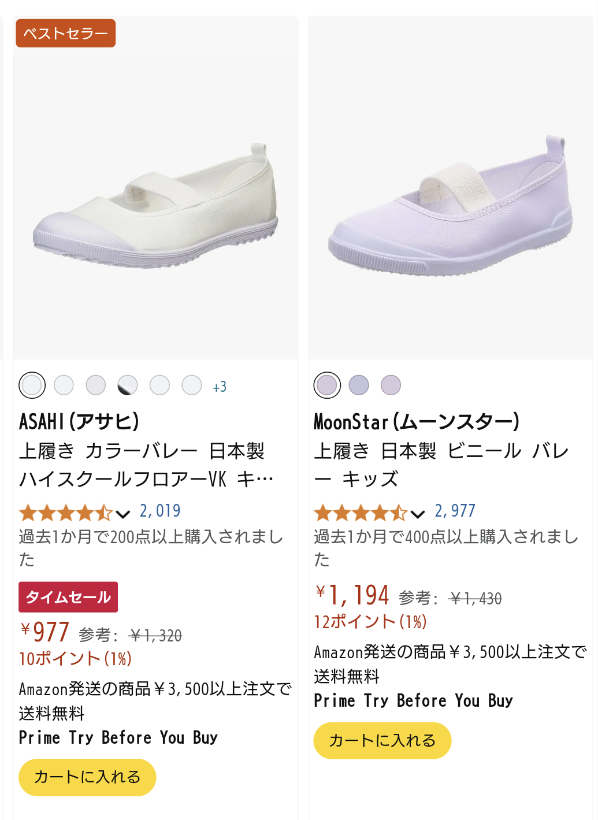This screenshot has width=598, height=820.
Task: Open MoonStar 2,977 reviews link
Action: (x=455, y=511)
